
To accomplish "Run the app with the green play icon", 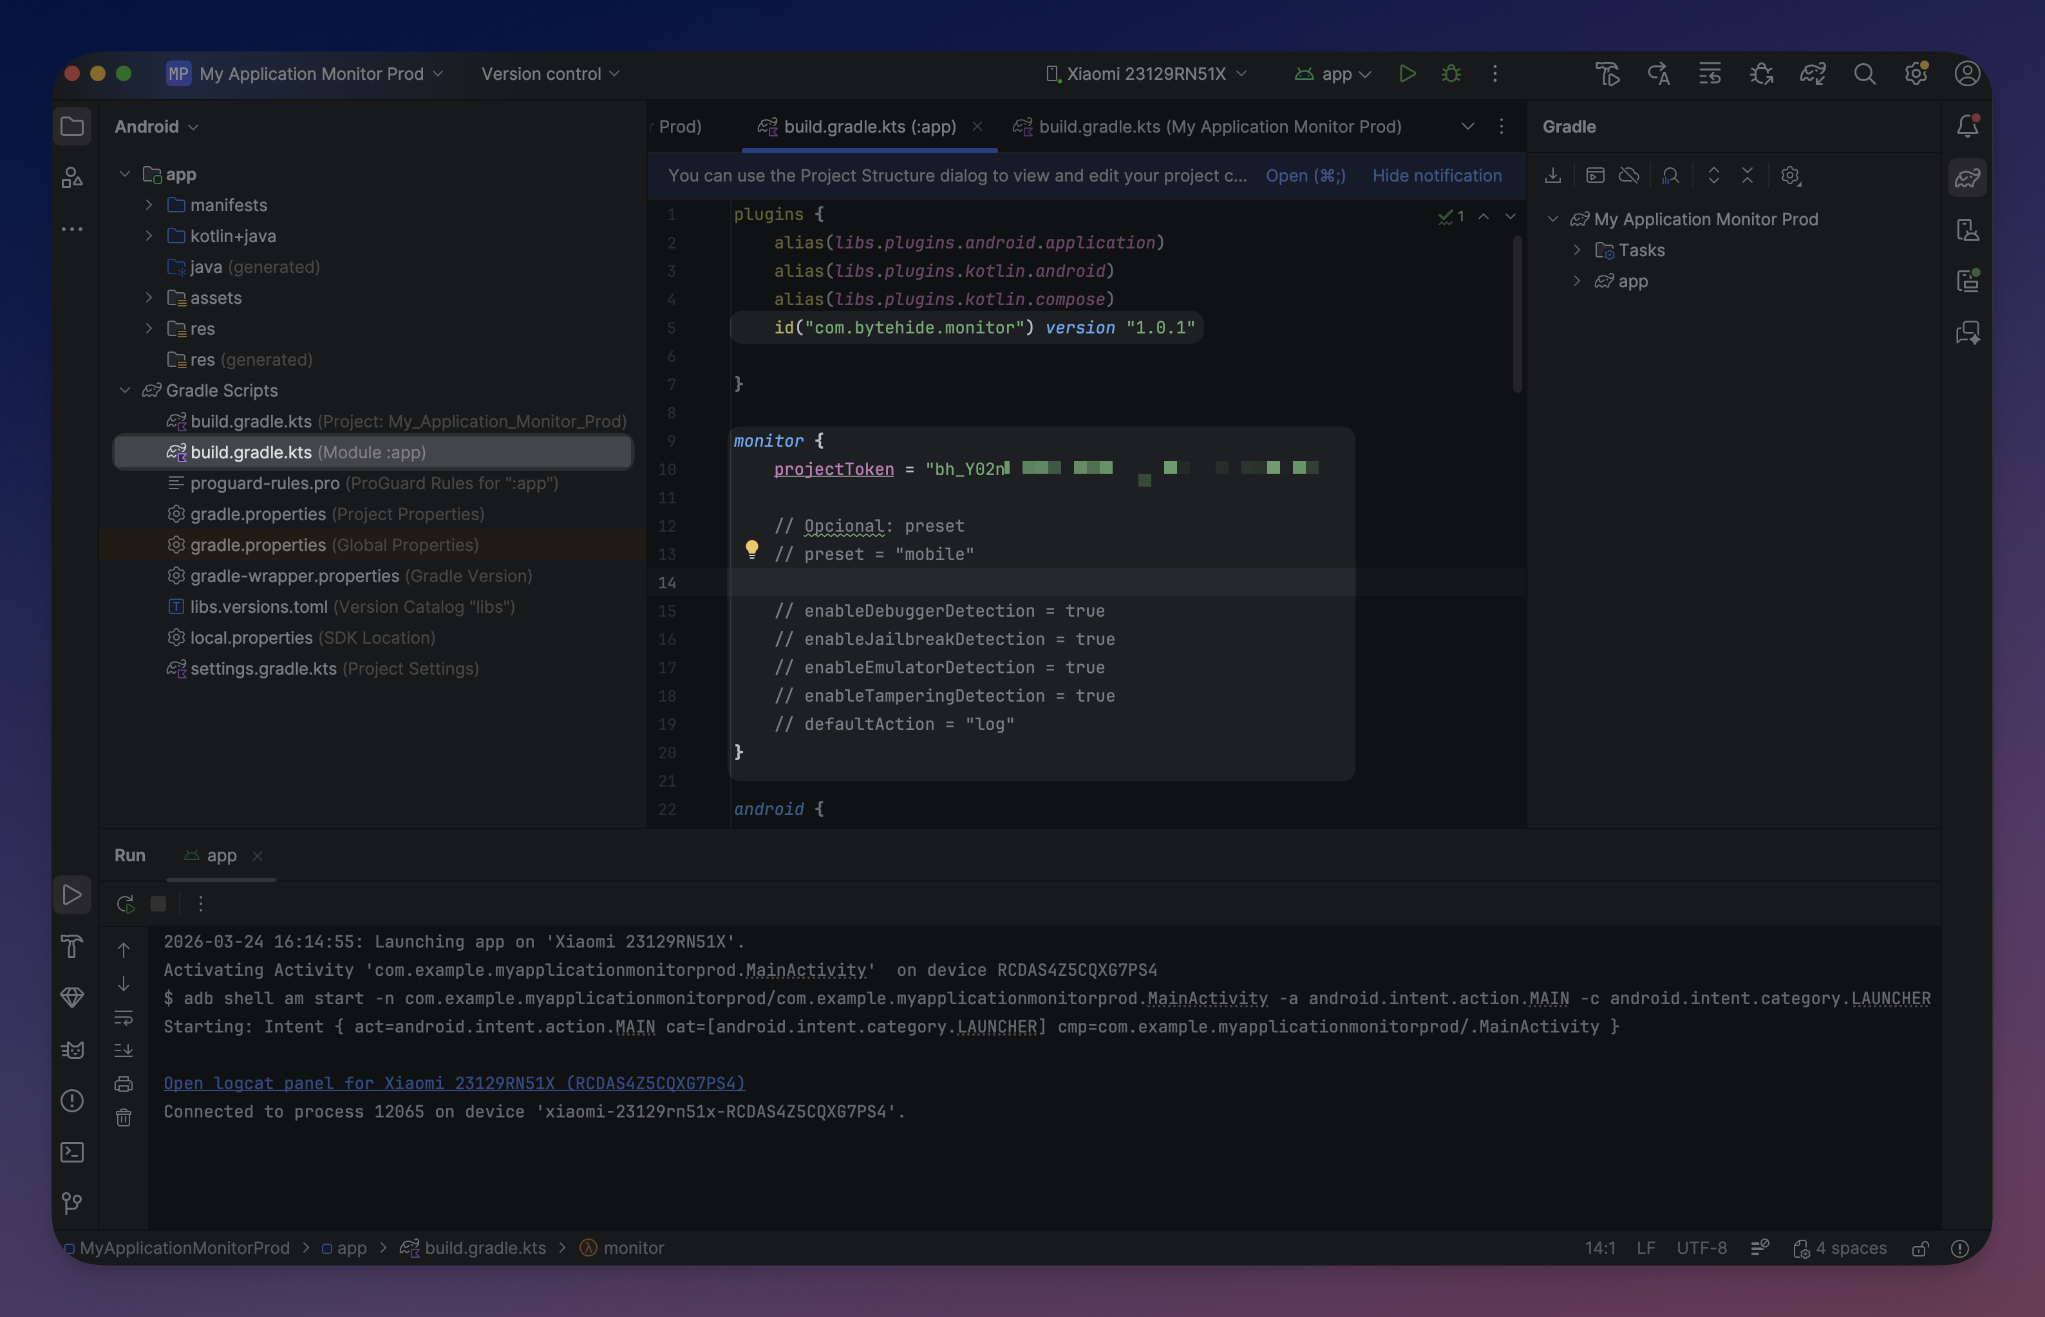I will click(1407, 75).
